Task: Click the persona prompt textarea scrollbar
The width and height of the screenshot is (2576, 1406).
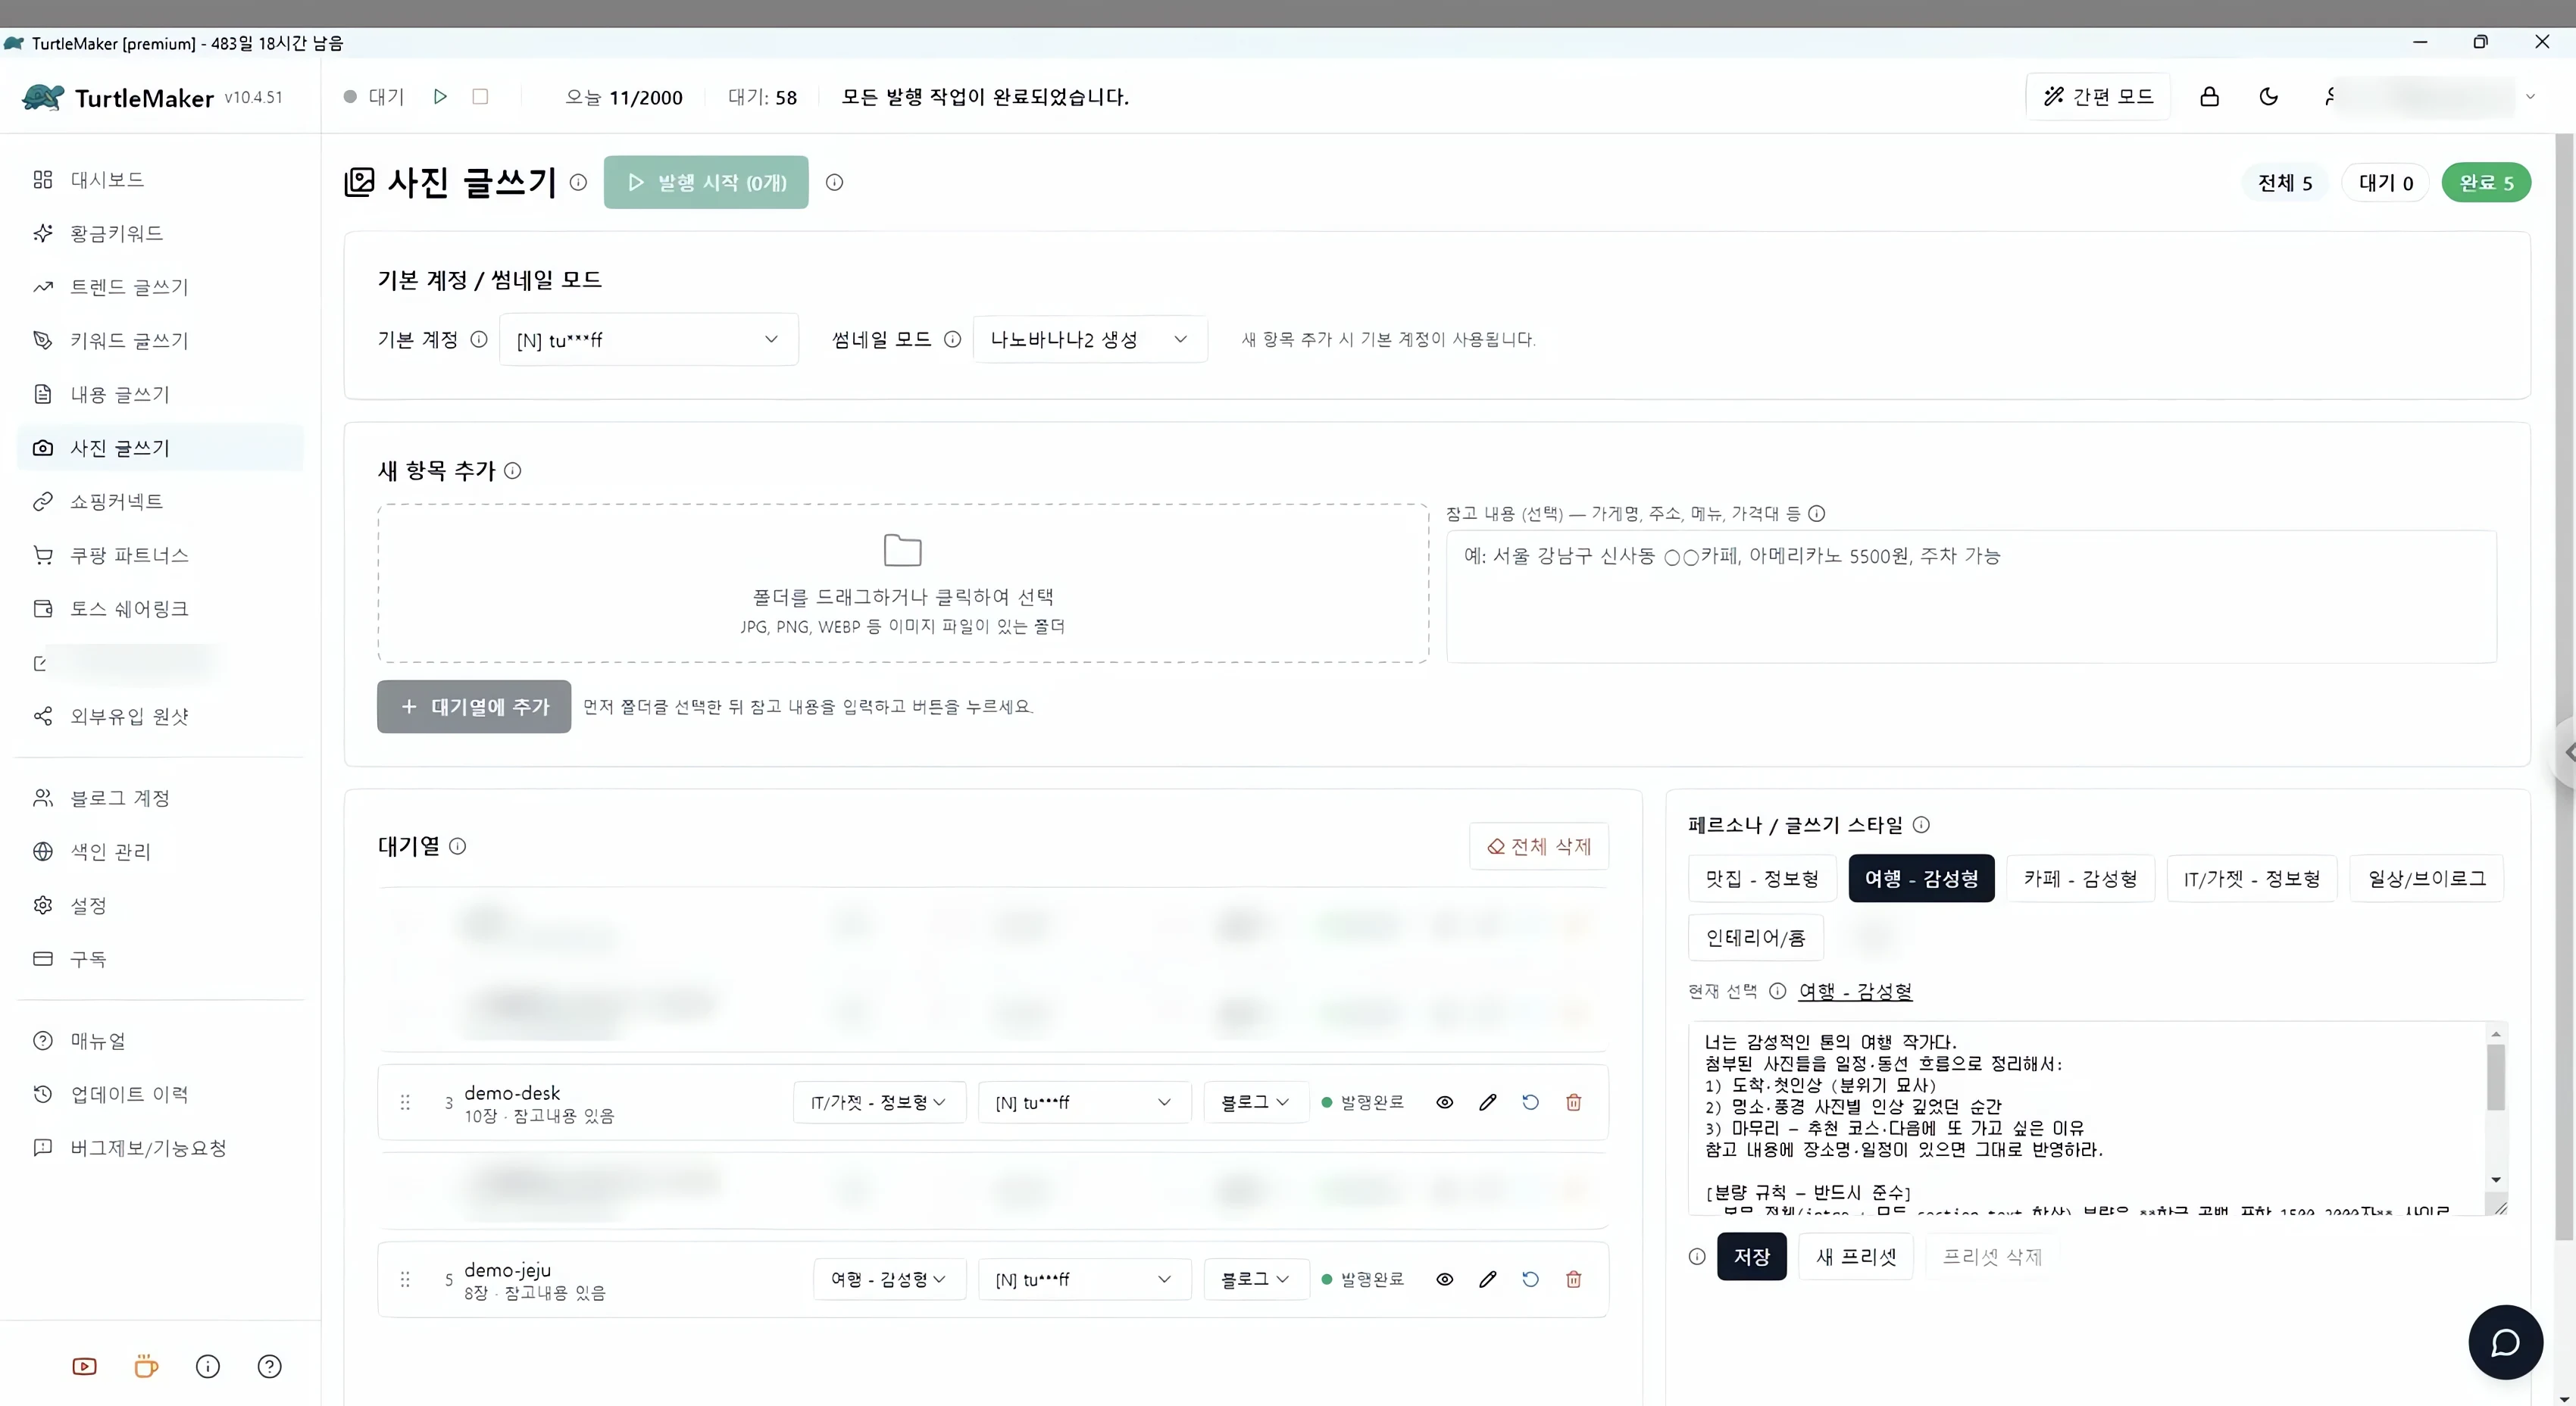Action: 2496,1078
